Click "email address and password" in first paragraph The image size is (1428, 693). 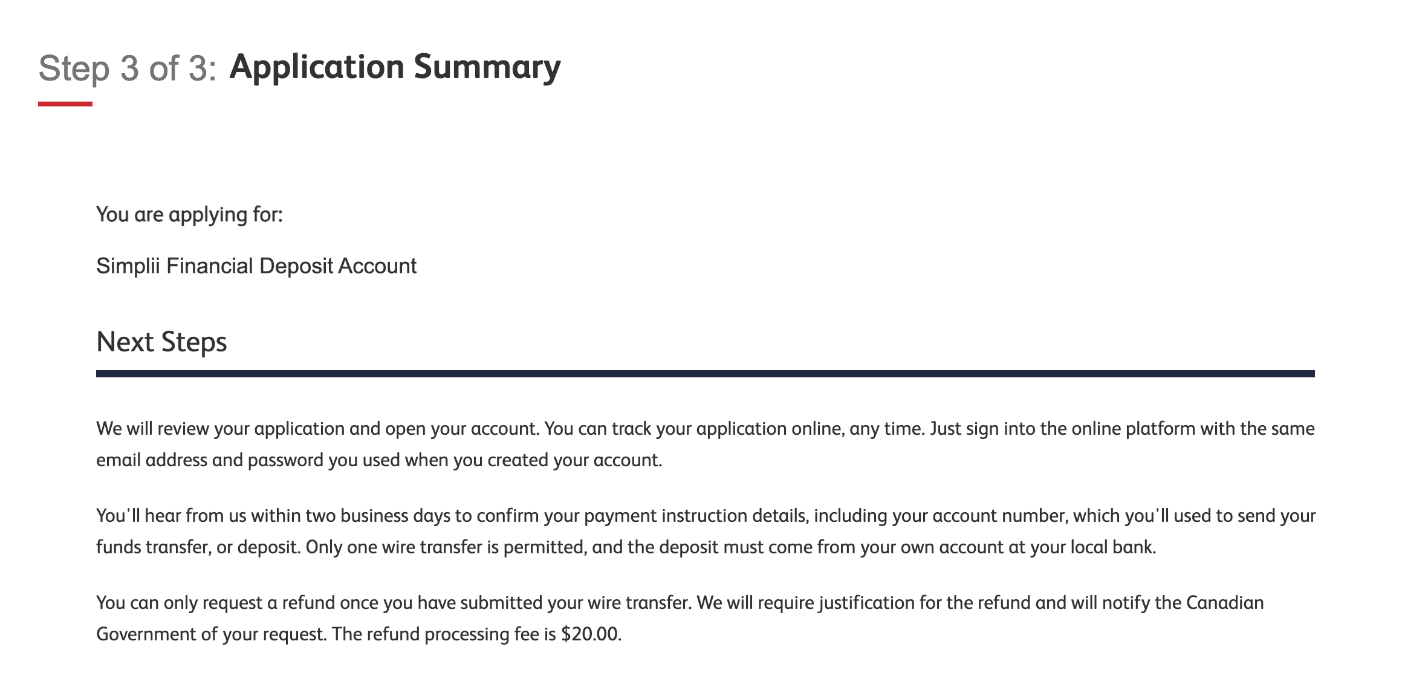point(210,460)
